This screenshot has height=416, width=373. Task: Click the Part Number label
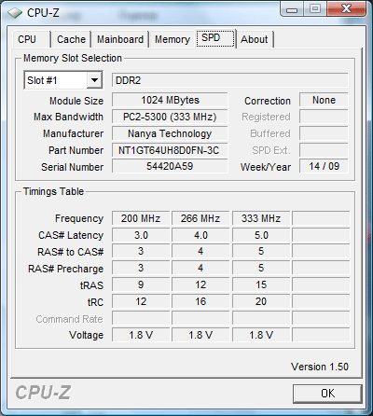point(76,150)
